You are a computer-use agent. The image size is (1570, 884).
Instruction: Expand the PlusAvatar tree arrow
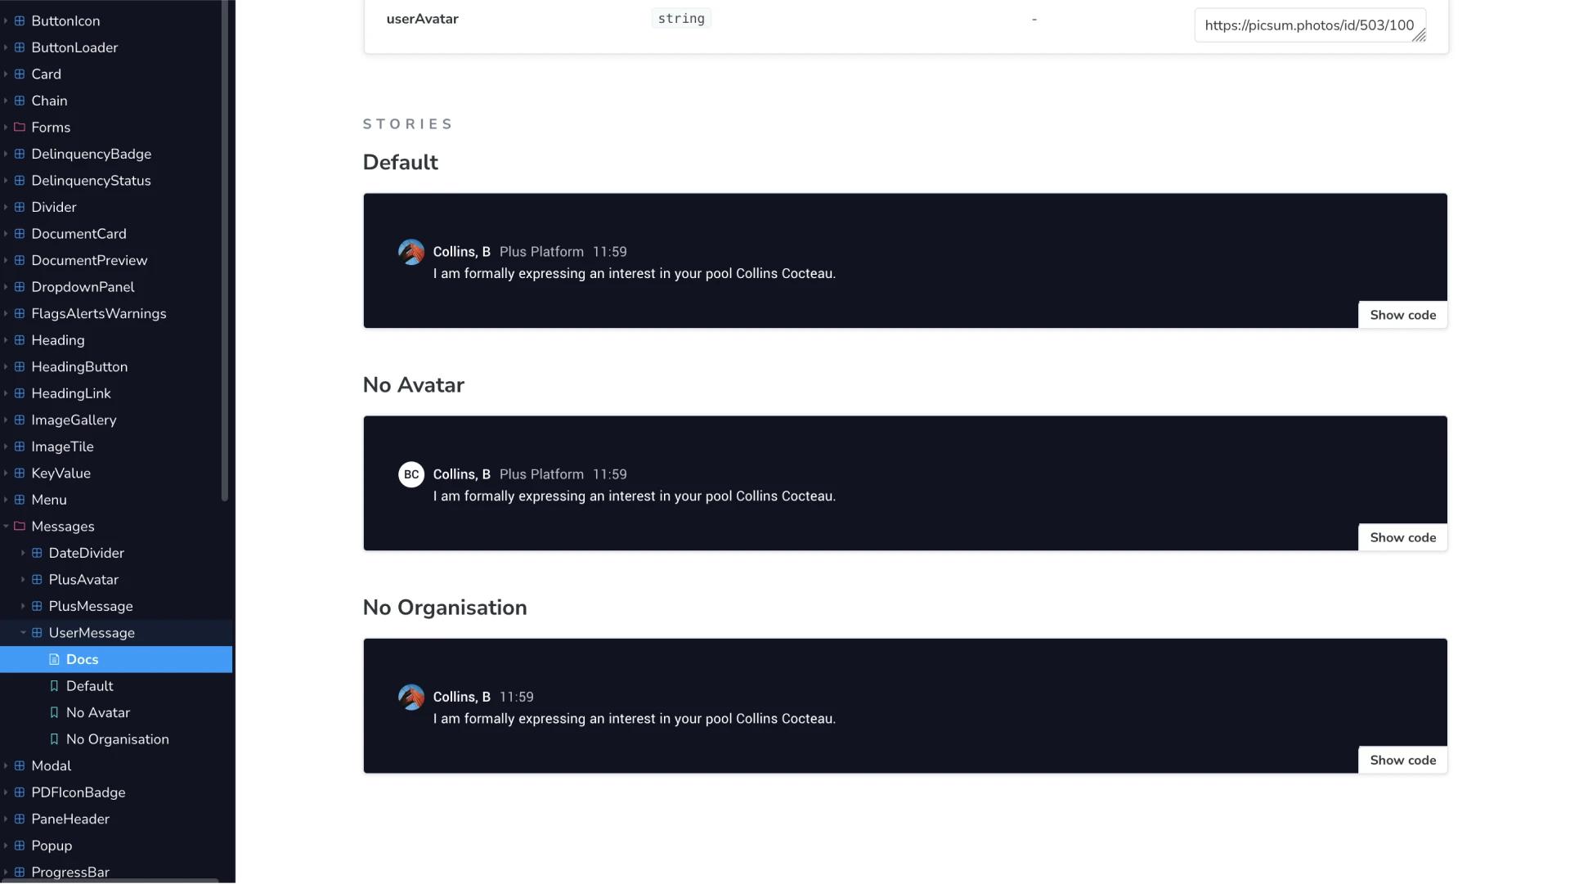pyautogui.click(x=23, y=580)
